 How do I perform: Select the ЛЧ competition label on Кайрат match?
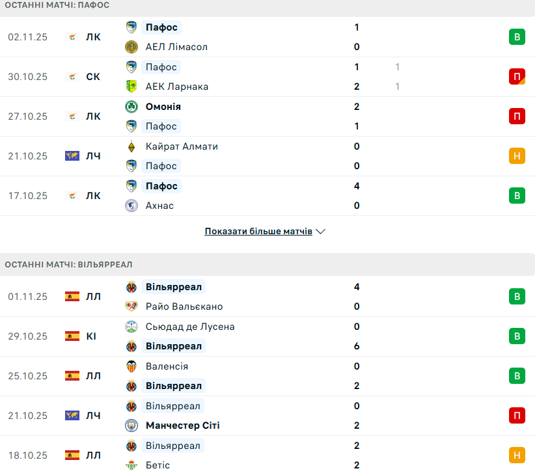93,156
